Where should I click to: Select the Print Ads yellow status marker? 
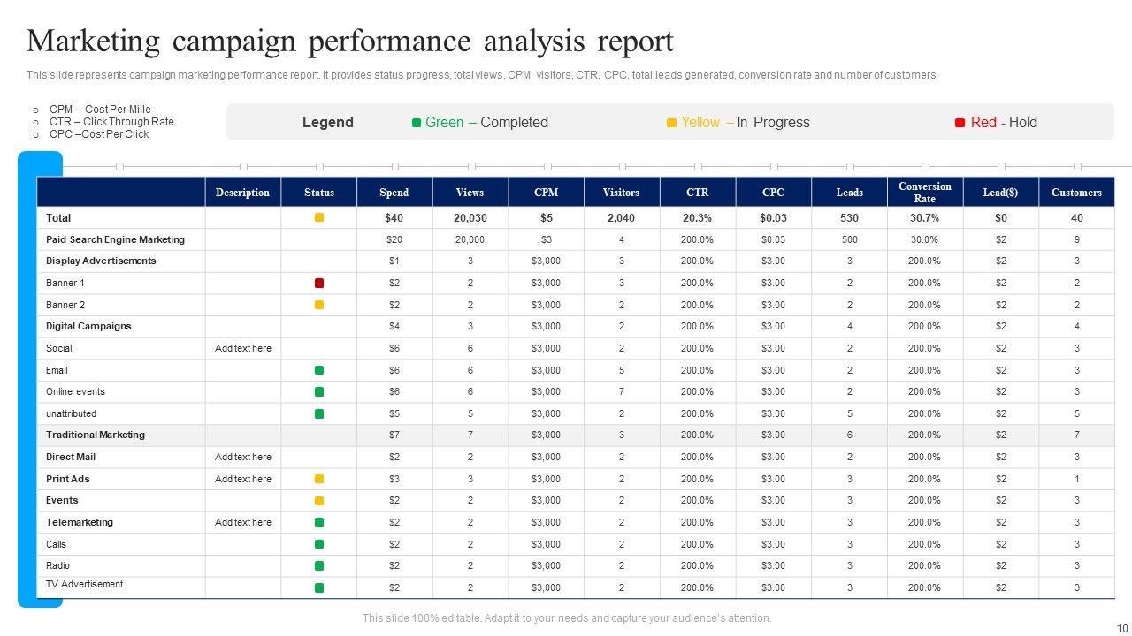tap(319, 479)
